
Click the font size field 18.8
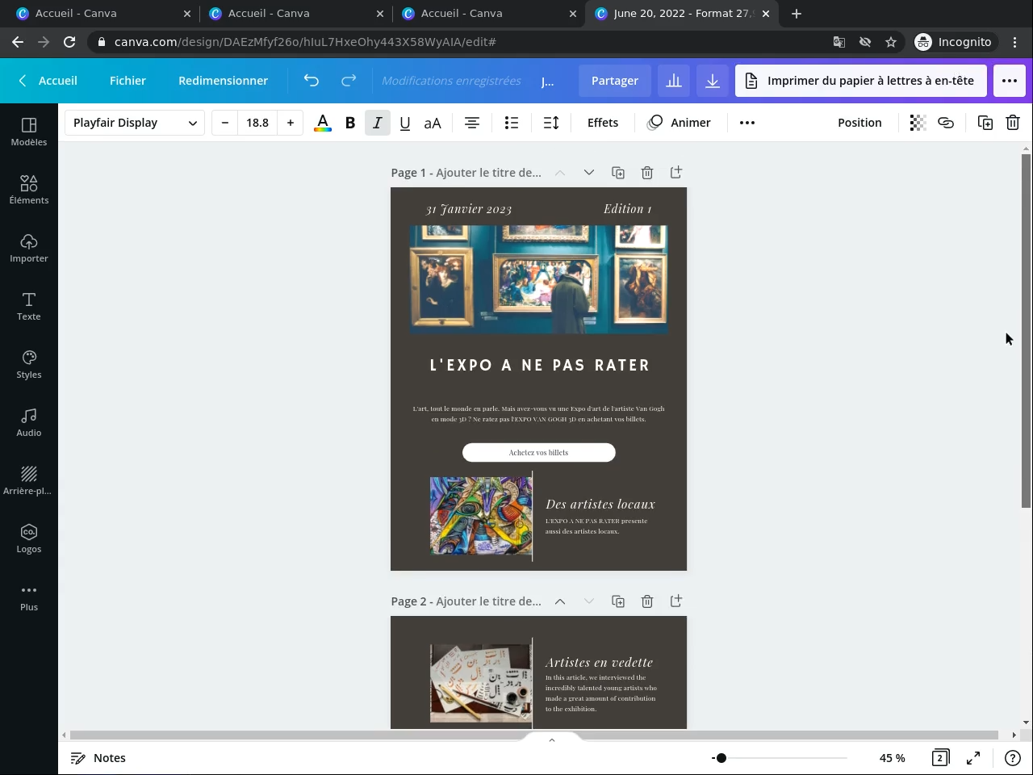pyautogui.click(x=257, y=123)
